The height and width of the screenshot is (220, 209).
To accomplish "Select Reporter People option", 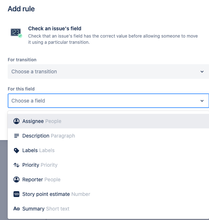I will (x=108, y=180).
